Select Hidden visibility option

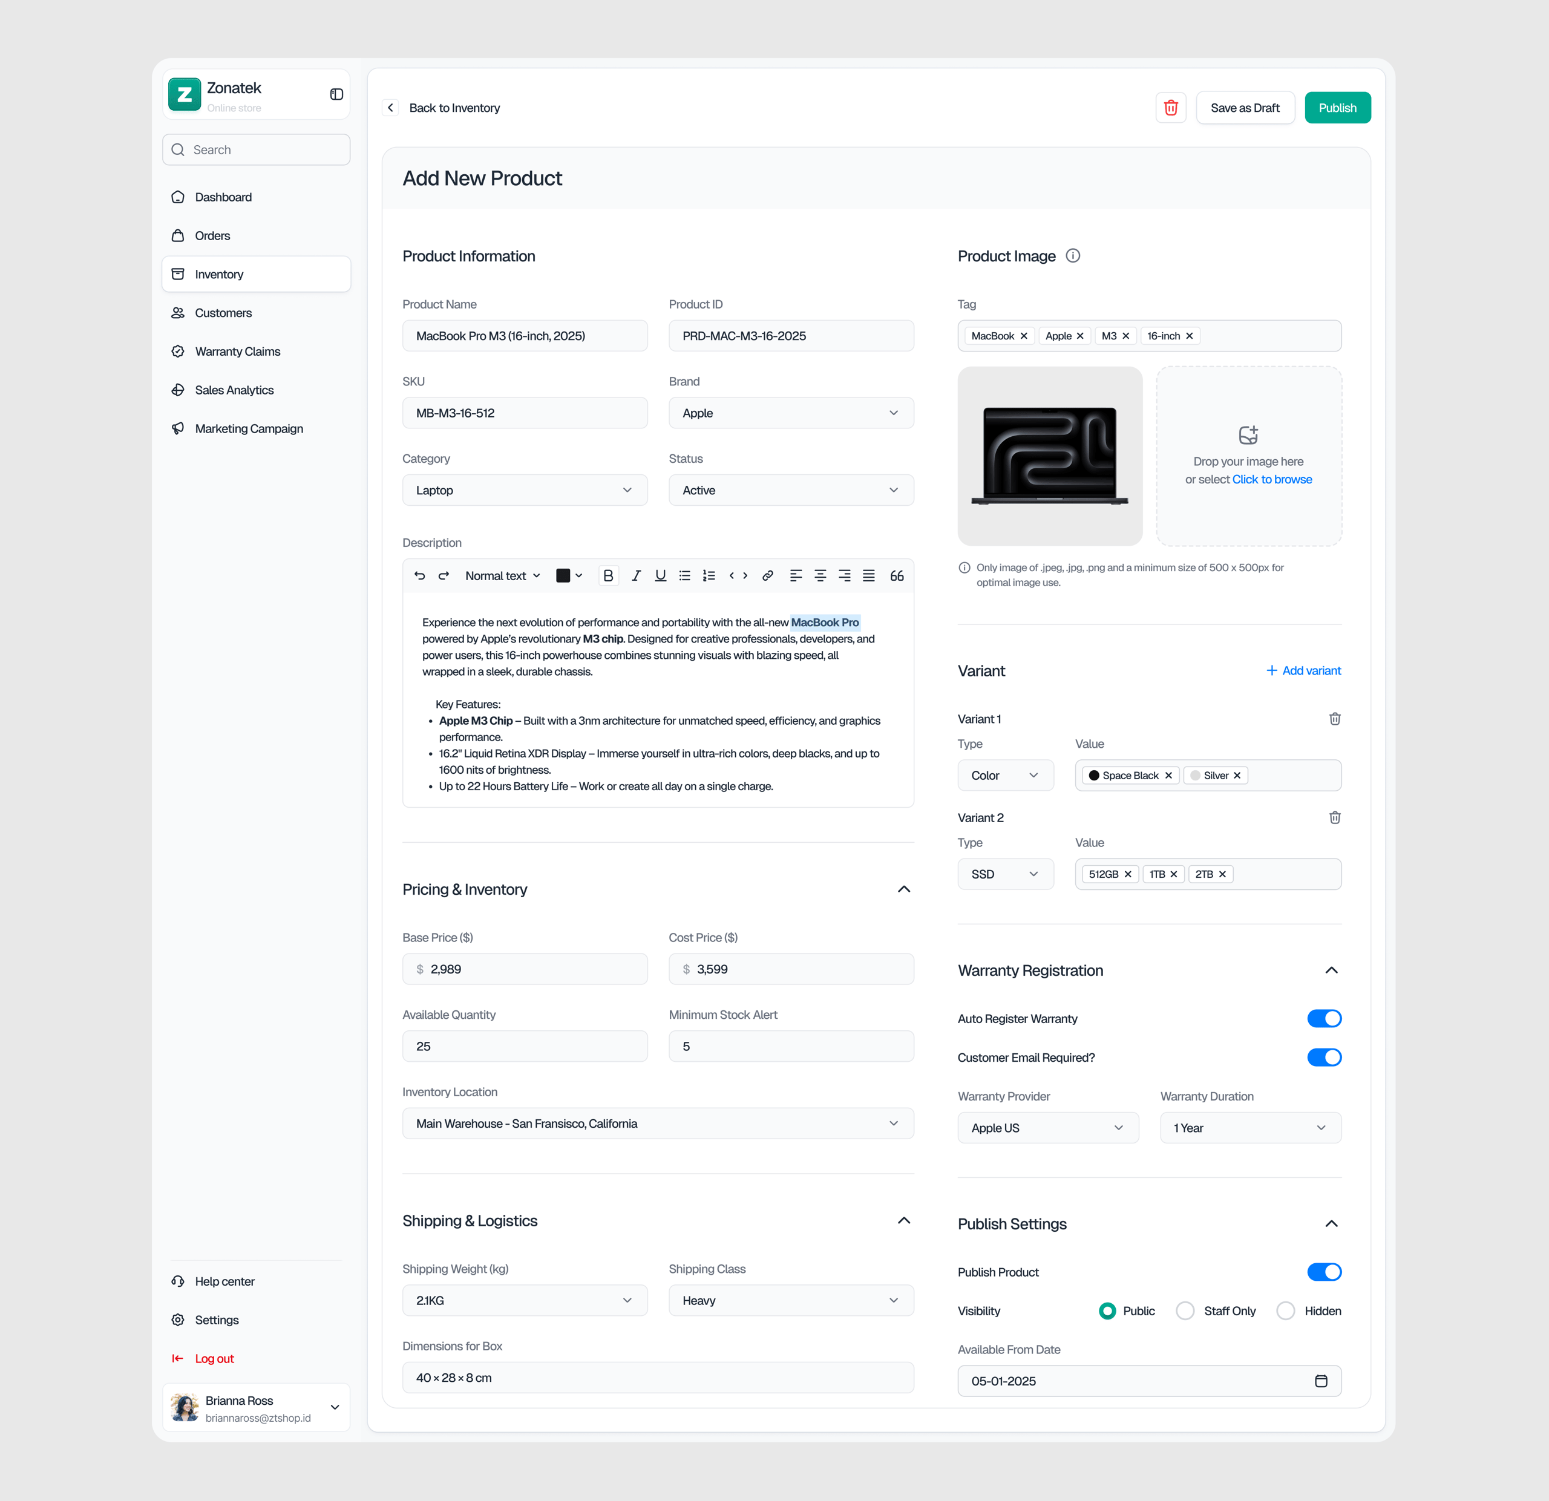click(x=1285, y=1310)
